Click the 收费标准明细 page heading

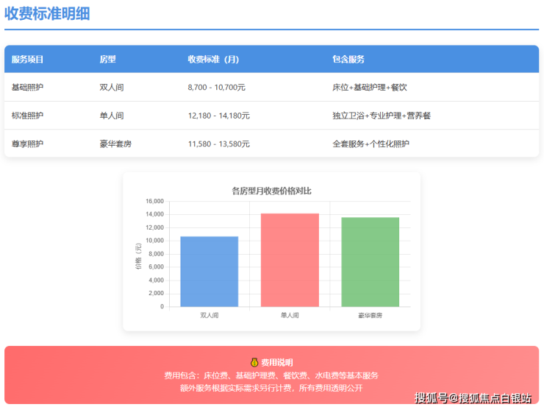(x=47, y=13)
